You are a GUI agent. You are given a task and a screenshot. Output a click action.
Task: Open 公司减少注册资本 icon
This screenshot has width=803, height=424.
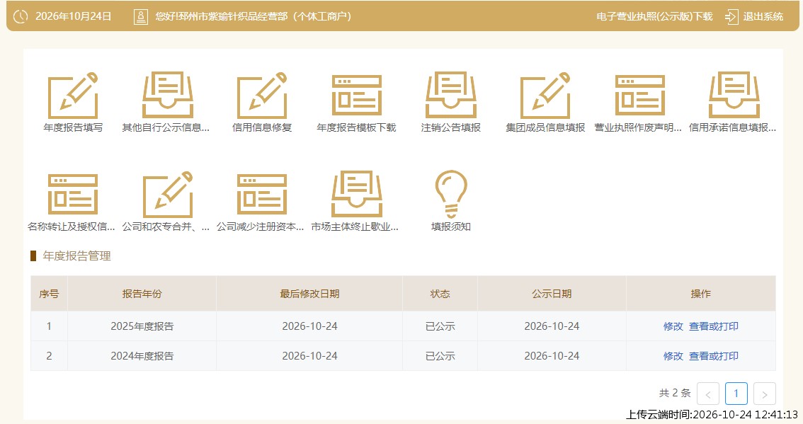tap(262, 194)
